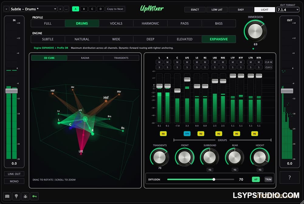Click the Diffusion slider handle

pyautogui.click(x=214, y=179)
